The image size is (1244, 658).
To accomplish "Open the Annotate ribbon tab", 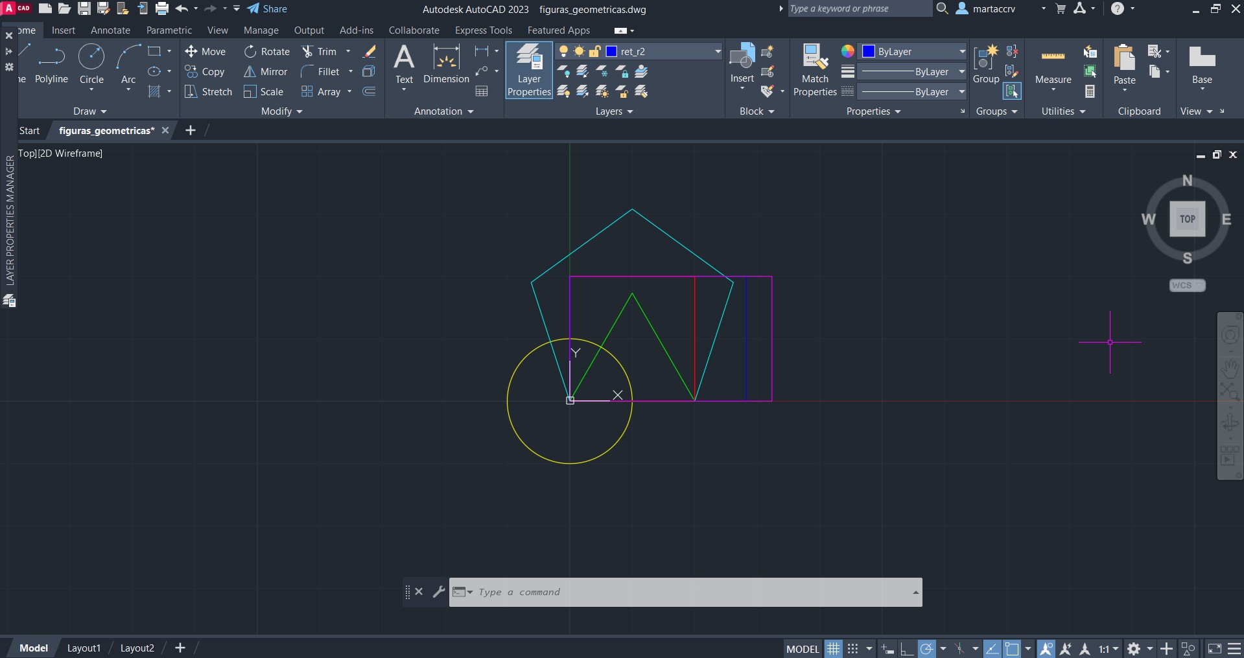I will [110, 30].
